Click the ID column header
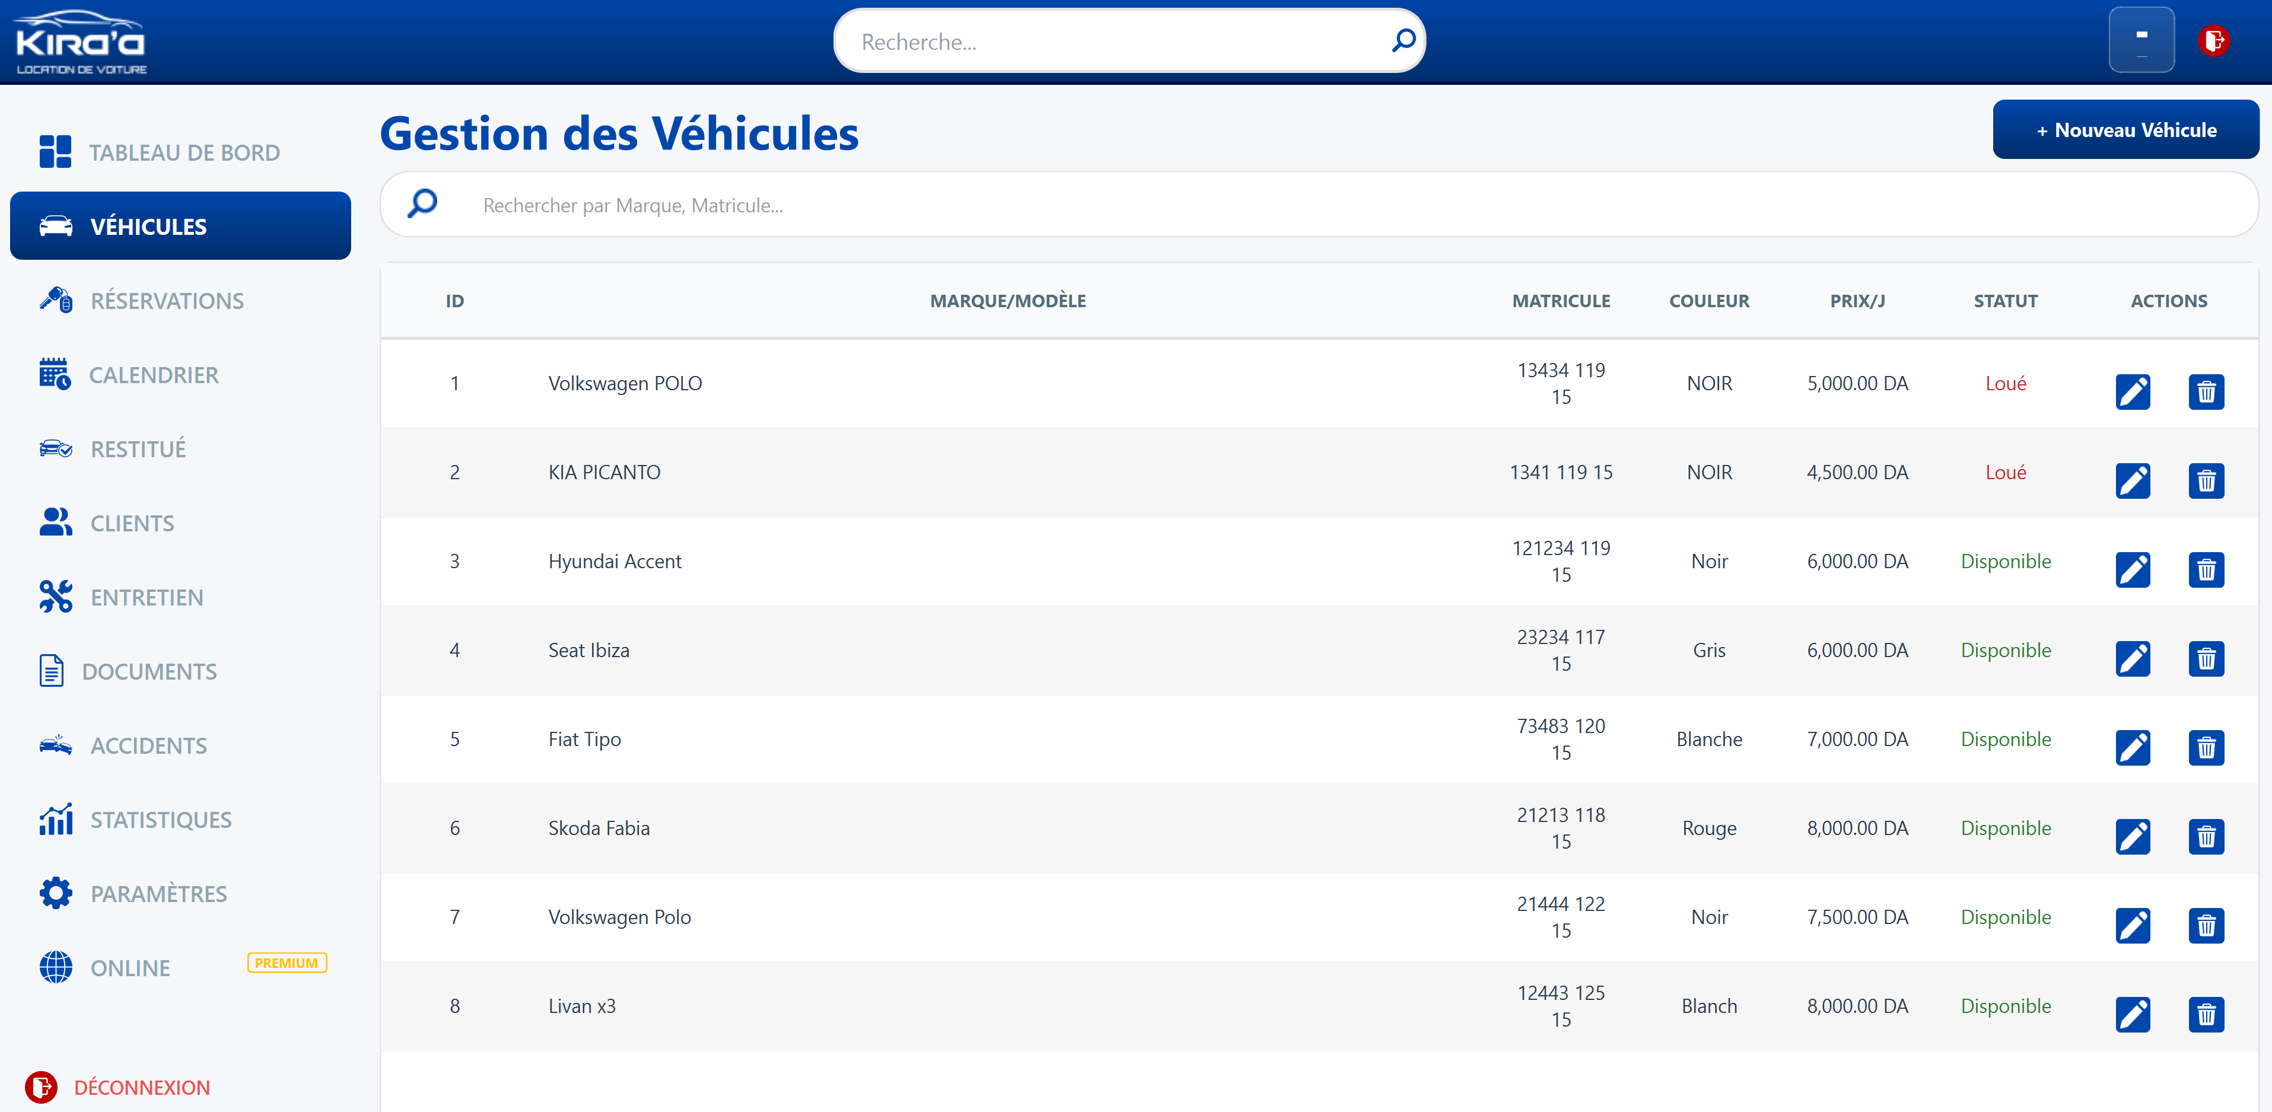This screenshot has height=1112, width=2272. [454, 301]
